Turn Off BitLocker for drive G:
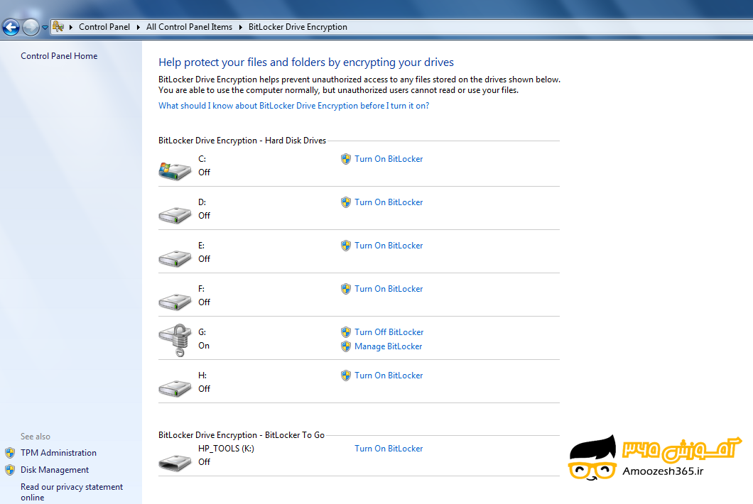Image resolution: width=753 pixels, height=504 pixels. point(389,332)
